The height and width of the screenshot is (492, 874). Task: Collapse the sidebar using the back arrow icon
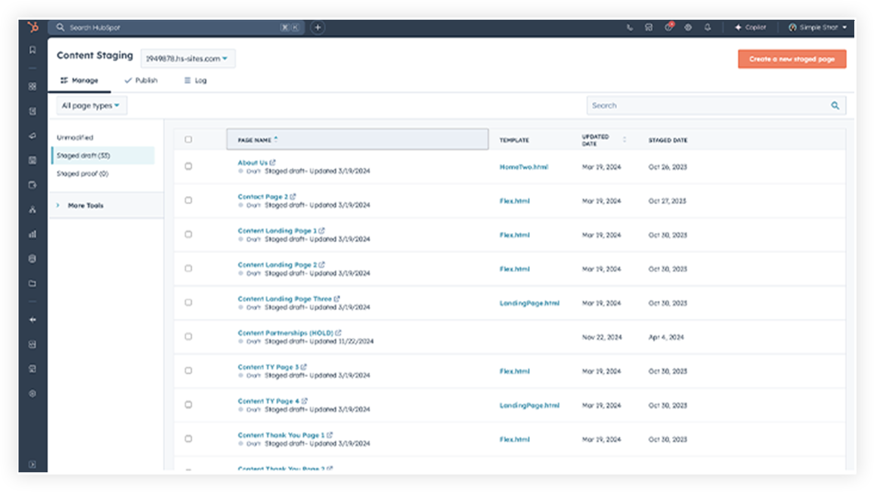[33, 319]
